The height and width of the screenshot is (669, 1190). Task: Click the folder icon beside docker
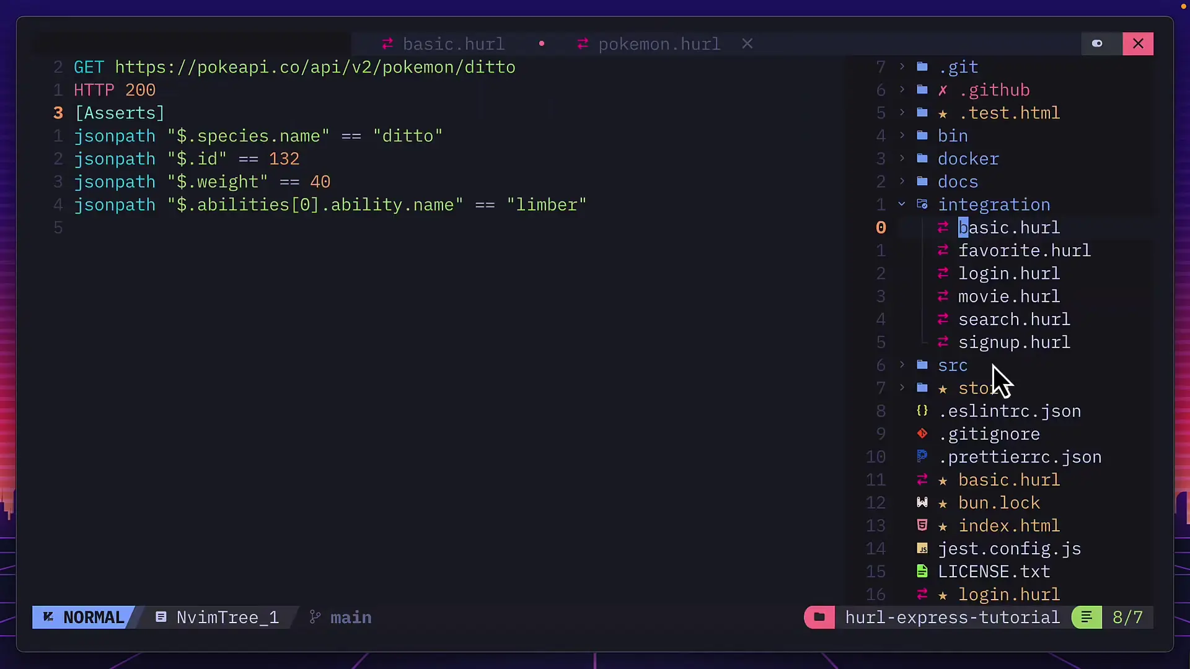coord(922,159)
